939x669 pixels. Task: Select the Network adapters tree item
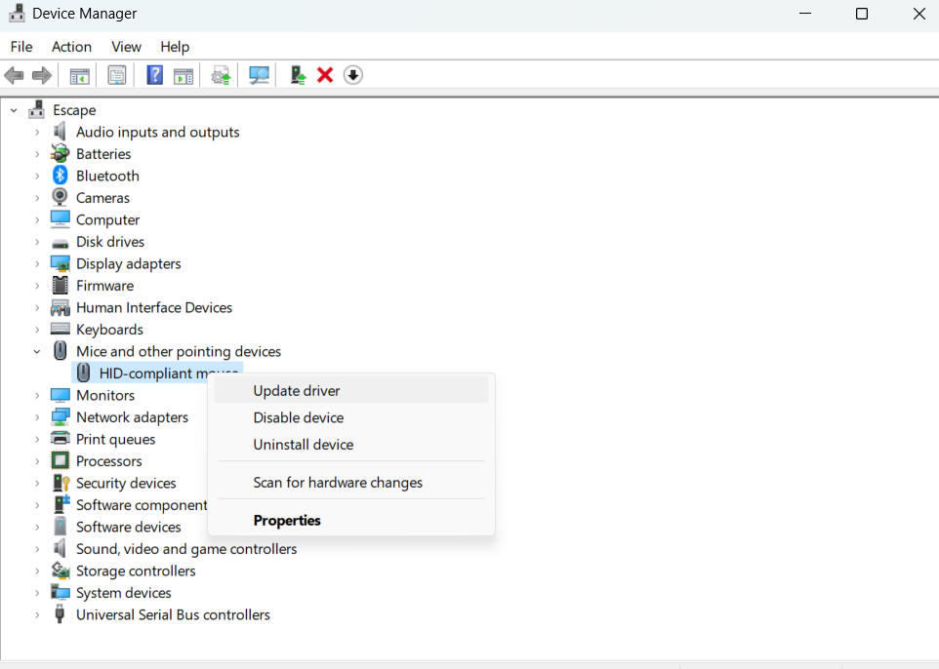132,416
